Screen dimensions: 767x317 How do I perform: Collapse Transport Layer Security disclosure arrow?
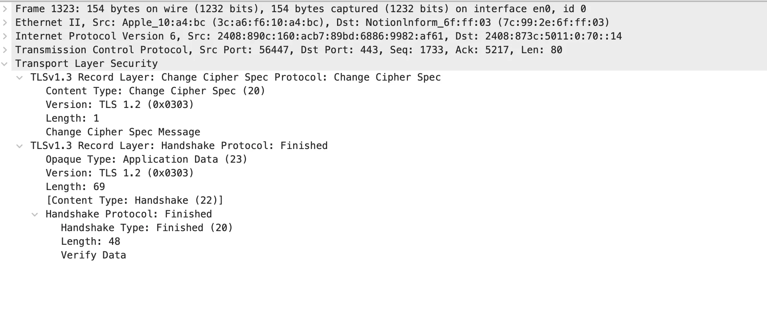click(x=5, y=64)
